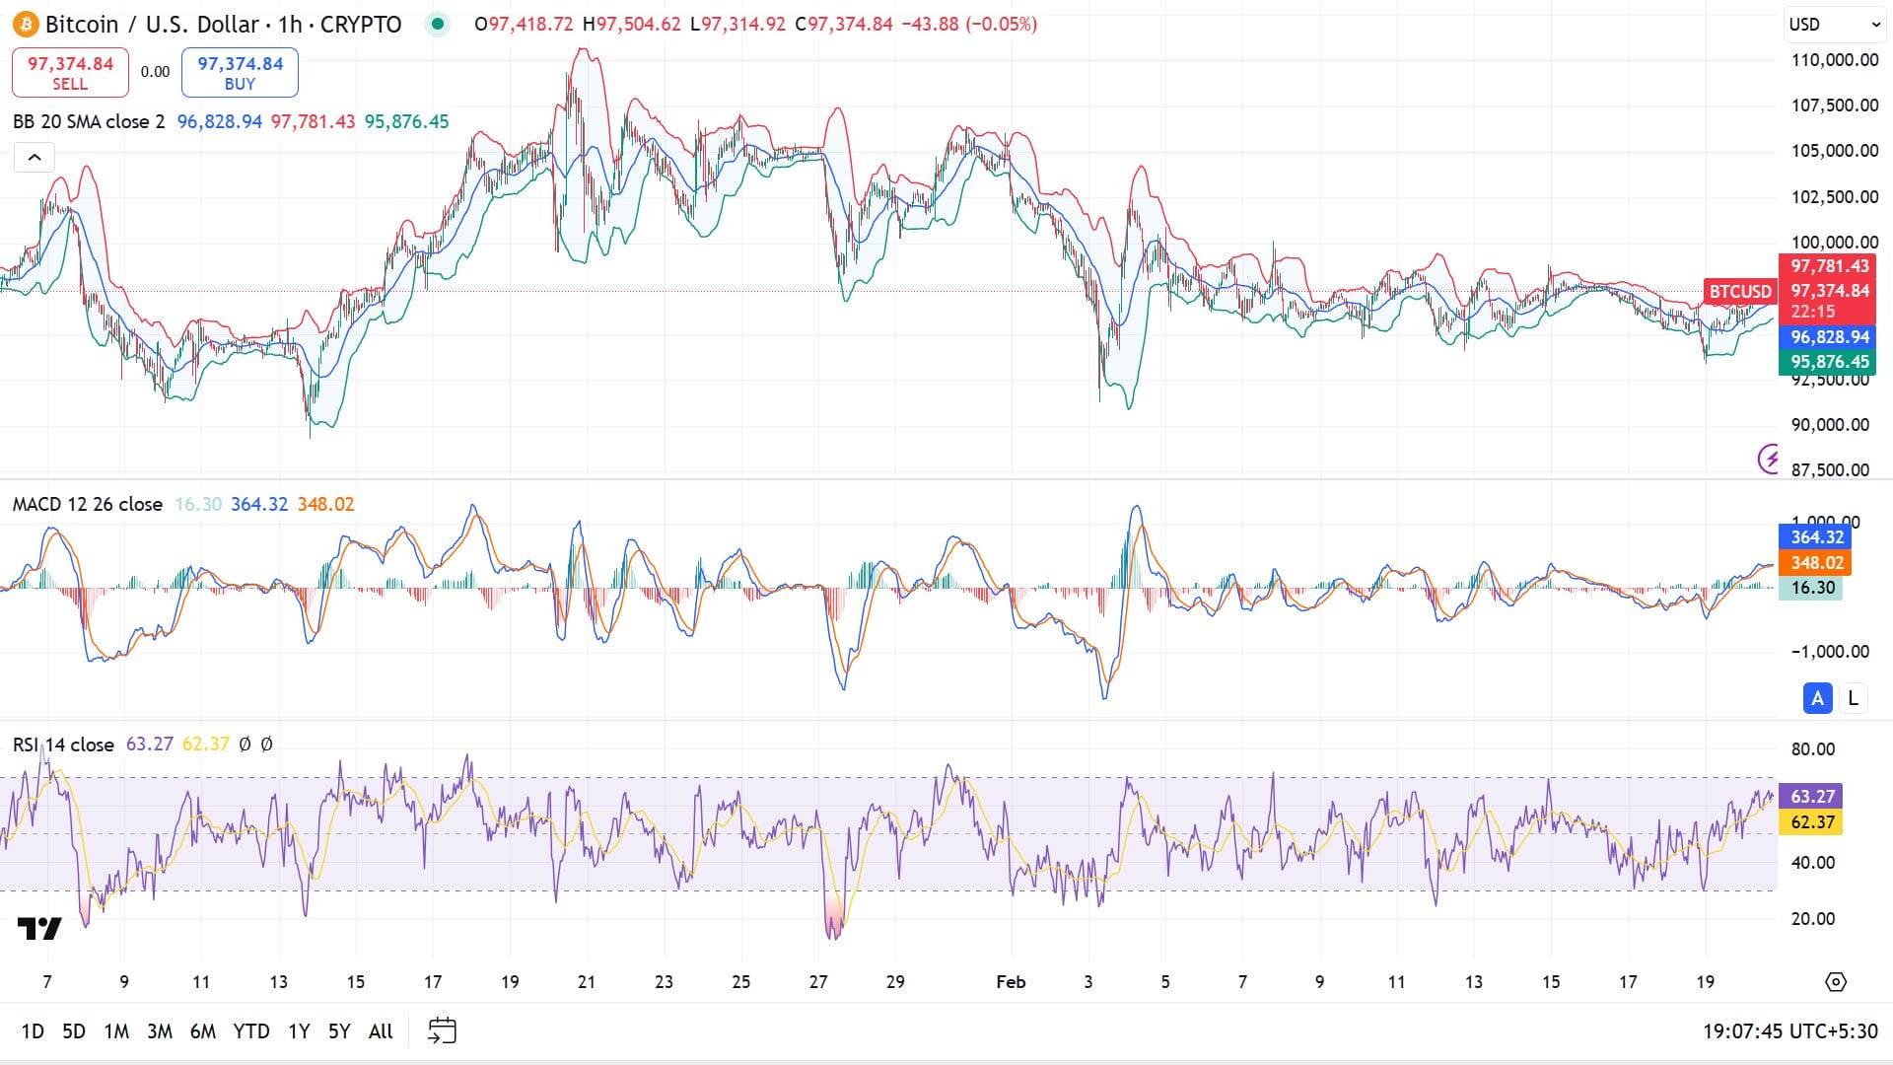Click the Bitcoin / U.S. Dollar symbol title
1893x1065 pixels.
click(x=223, y=24)
